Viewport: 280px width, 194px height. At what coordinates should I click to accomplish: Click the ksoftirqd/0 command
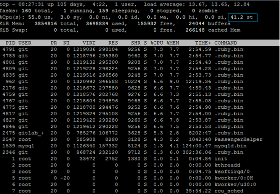click(232, 171)
